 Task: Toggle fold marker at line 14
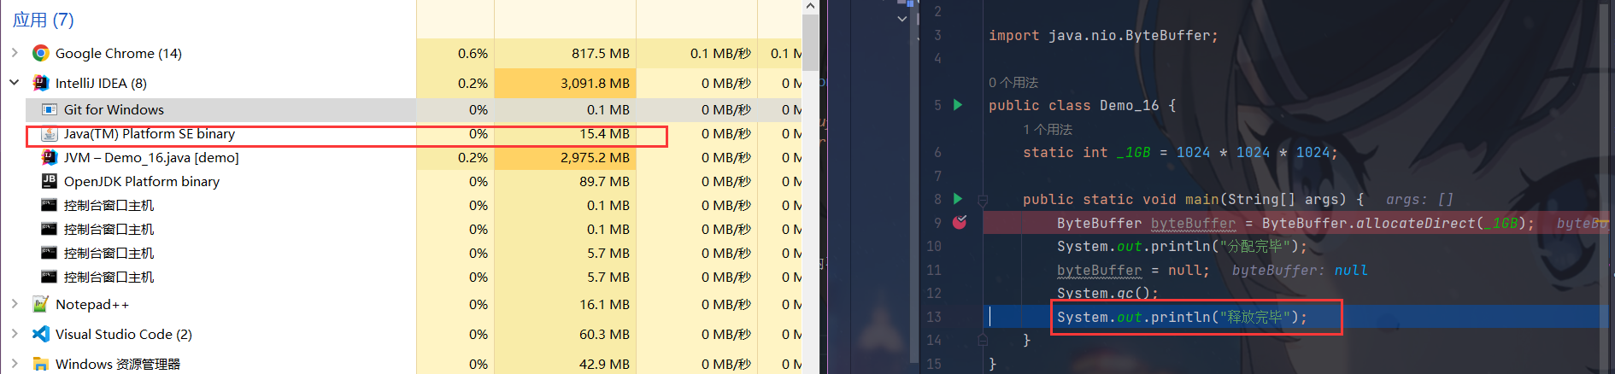pos(983,340)
